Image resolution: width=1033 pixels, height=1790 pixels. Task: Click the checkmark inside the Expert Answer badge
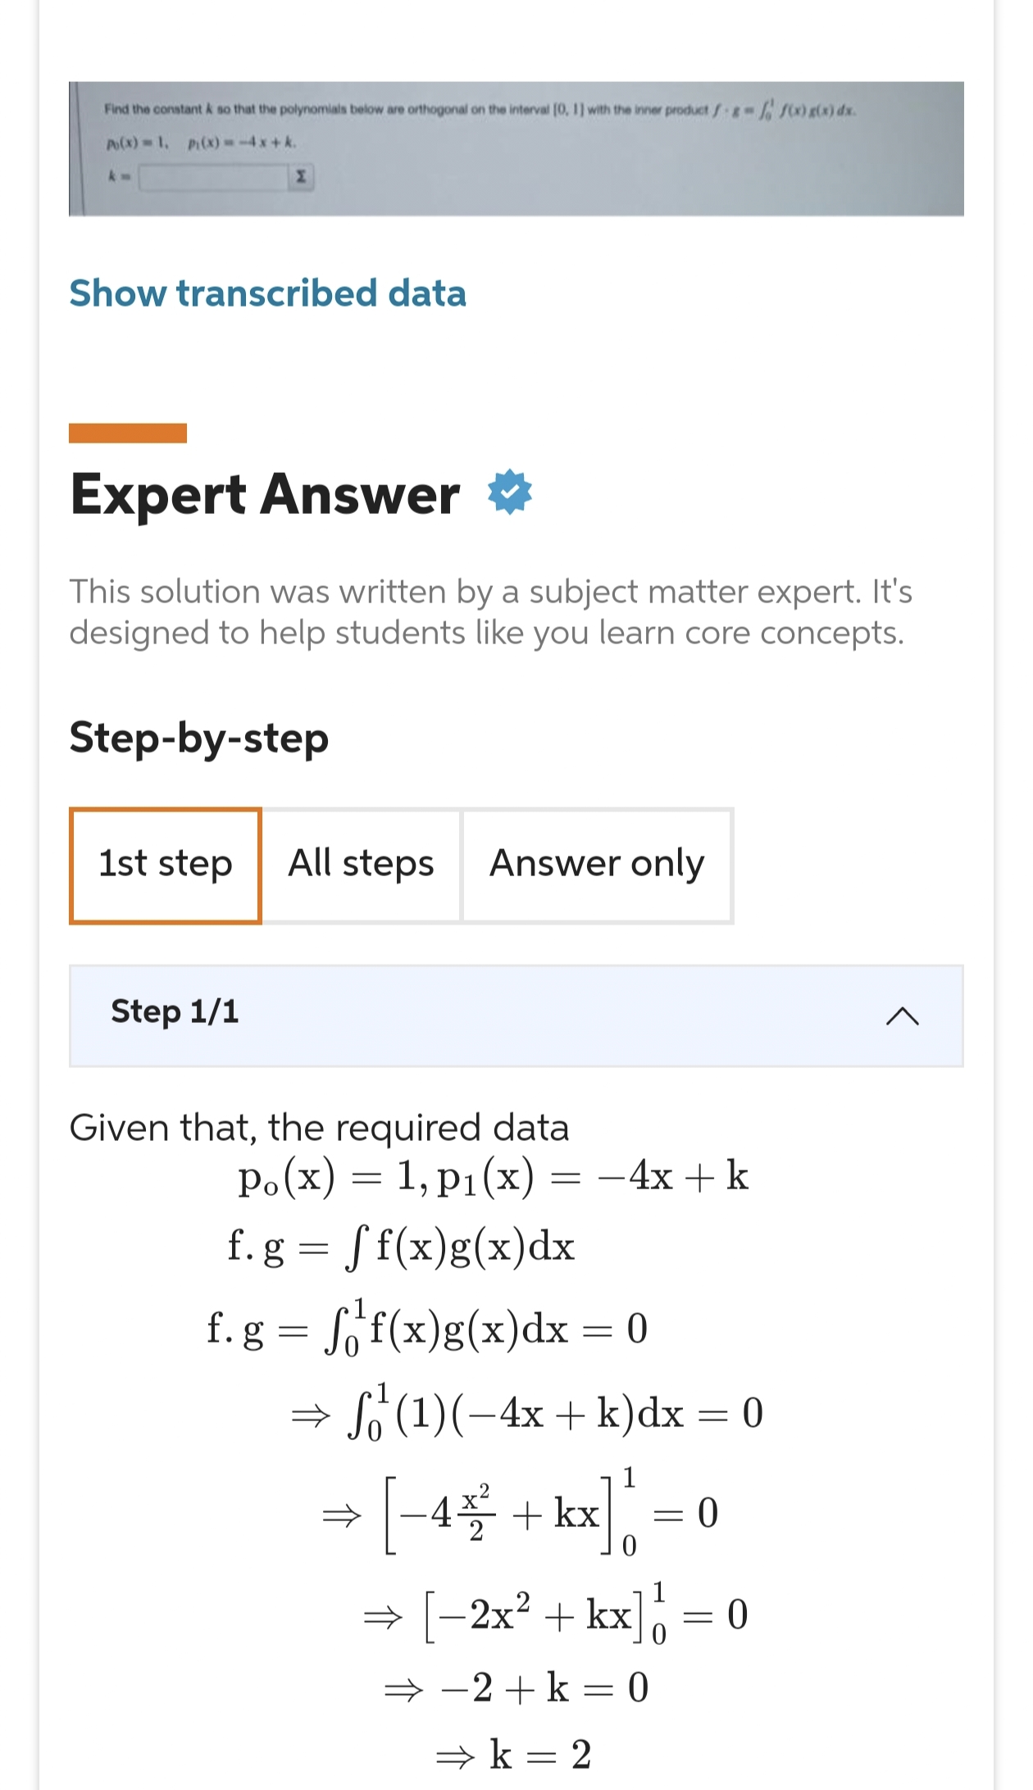pos(508,493)
